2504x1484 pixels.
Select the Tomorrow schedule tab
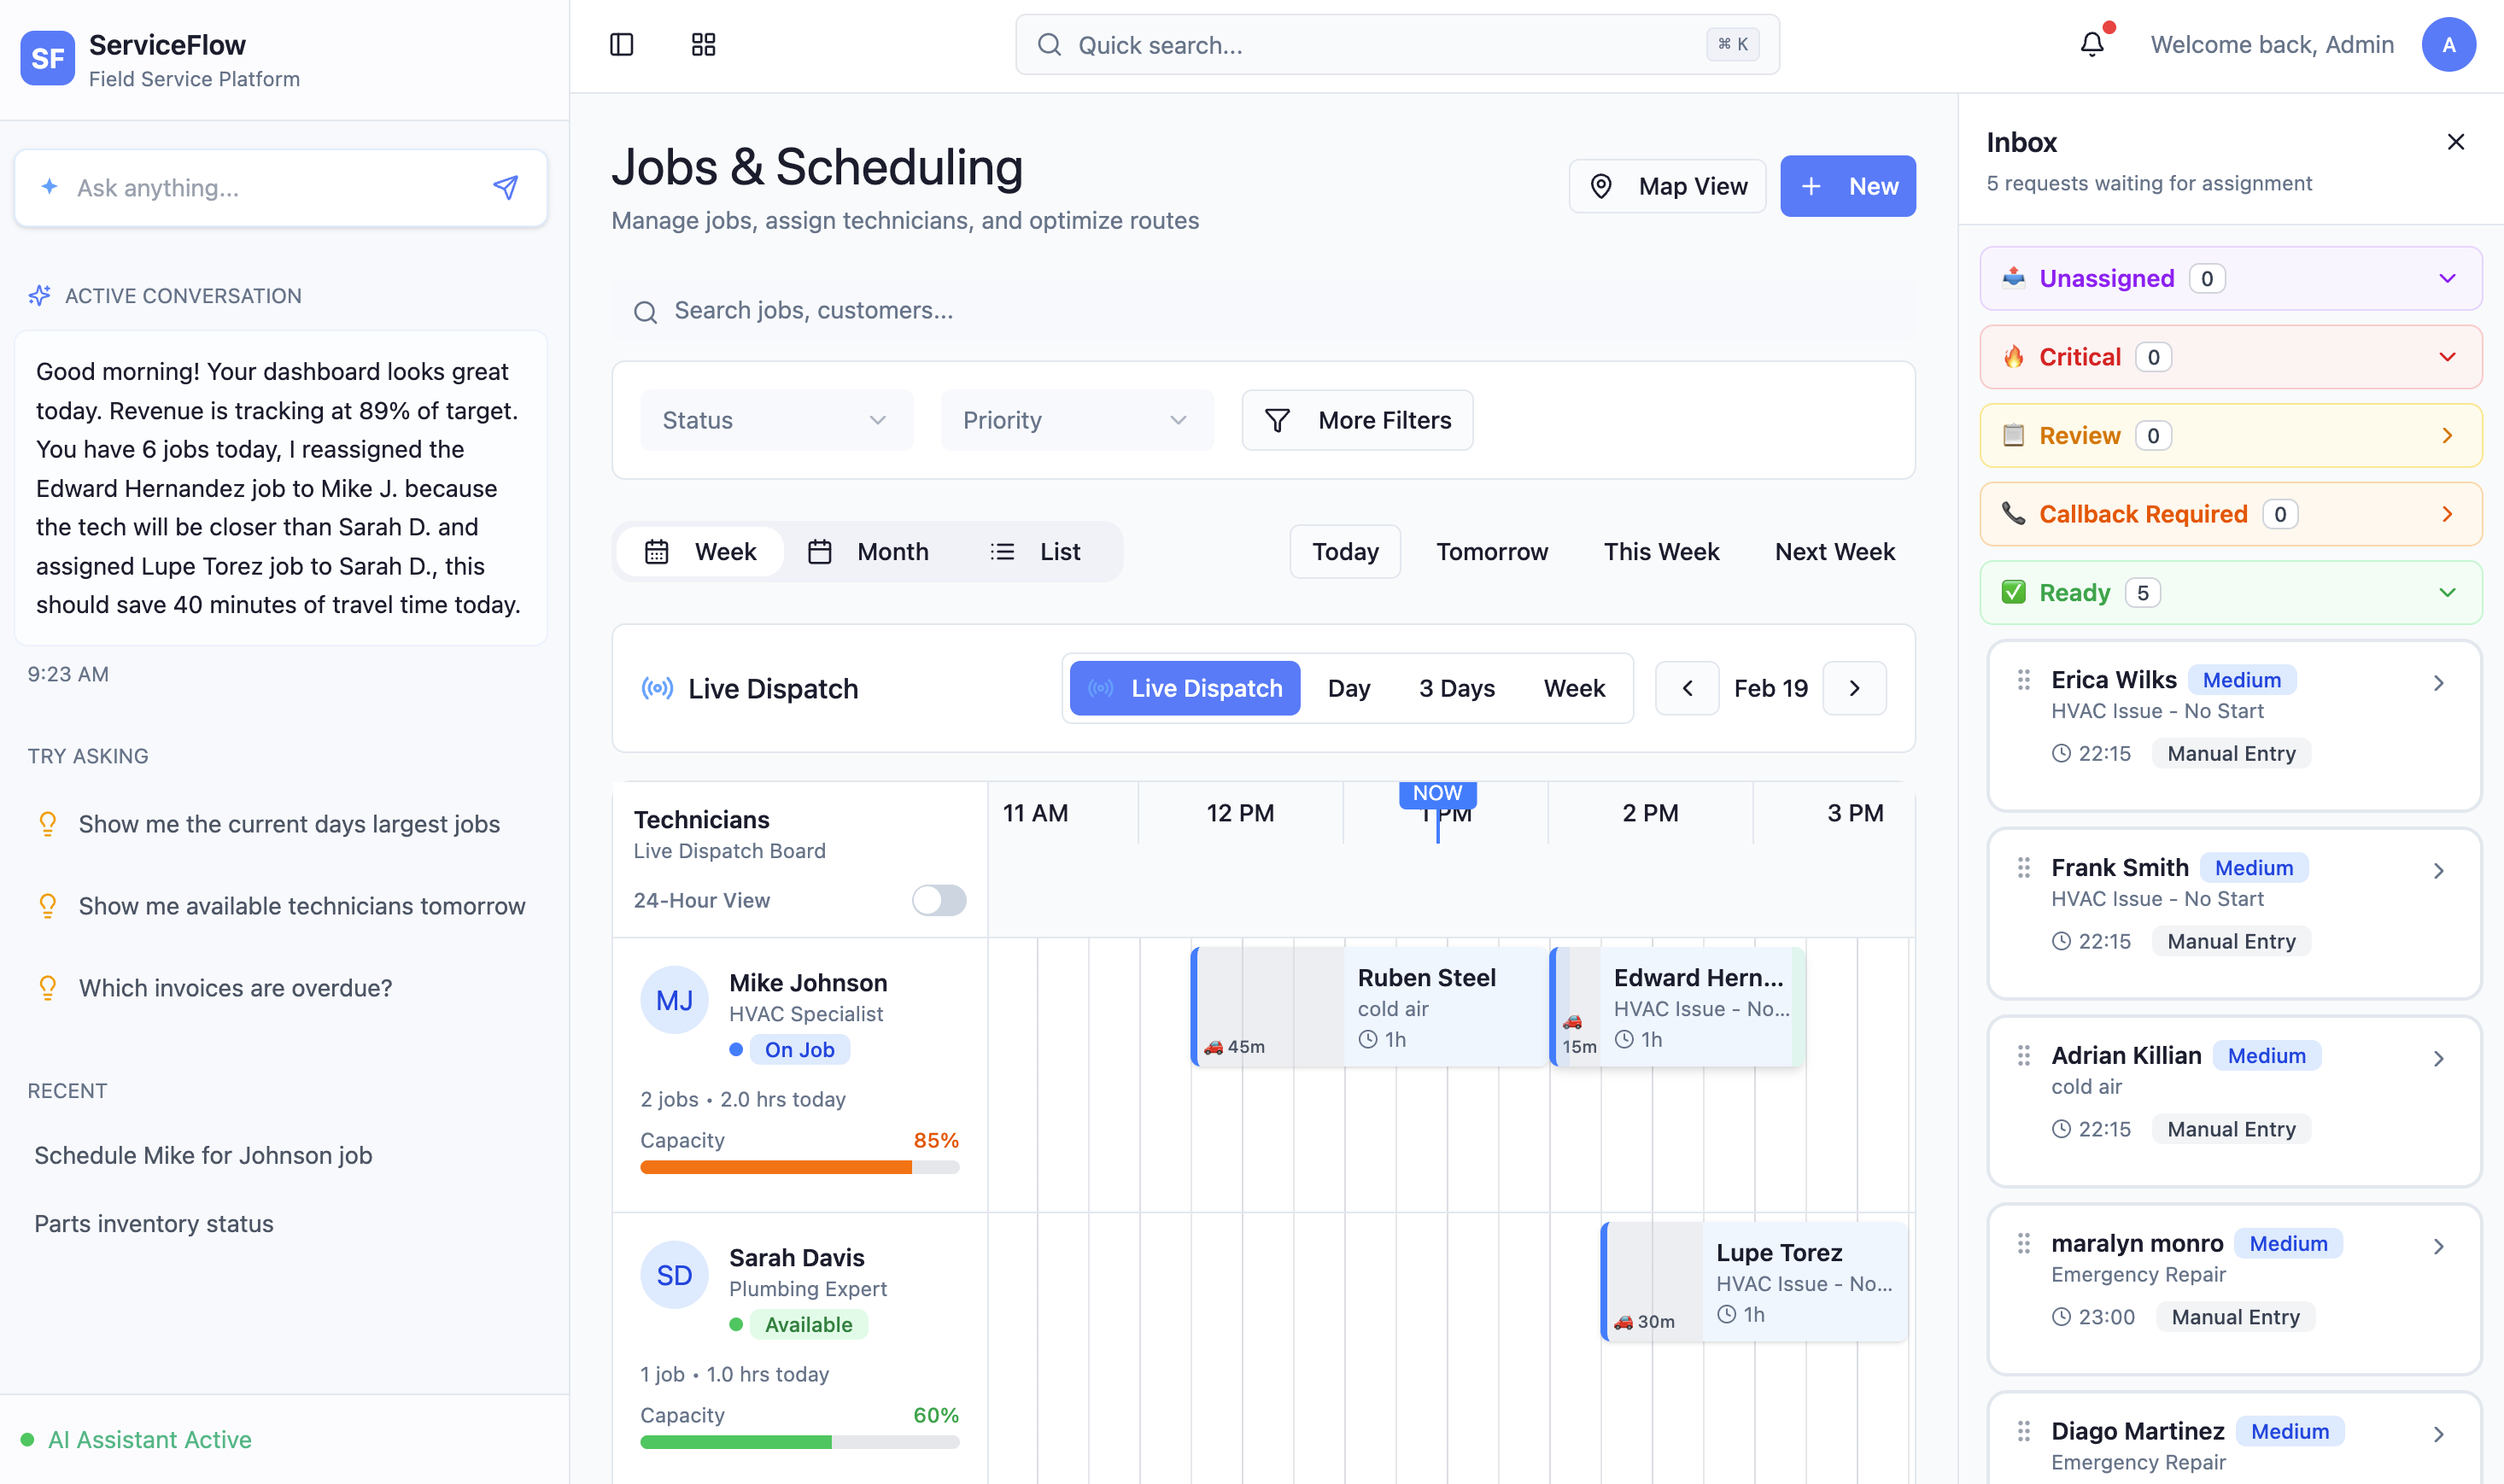[x=1492, y=551]
